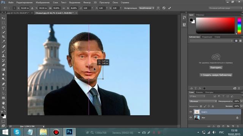Add a layer style fx
243x136 pixels.
(214, 126)
